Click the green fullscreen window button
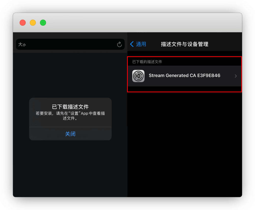The width and height of the screenshot is (255, 210). [43, 23]
